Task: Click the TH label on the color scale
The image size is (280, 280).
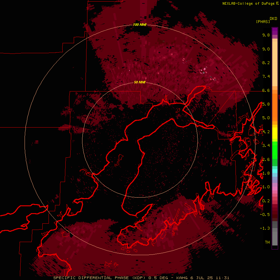Action: pyautogui.click(x=267, y=242)
